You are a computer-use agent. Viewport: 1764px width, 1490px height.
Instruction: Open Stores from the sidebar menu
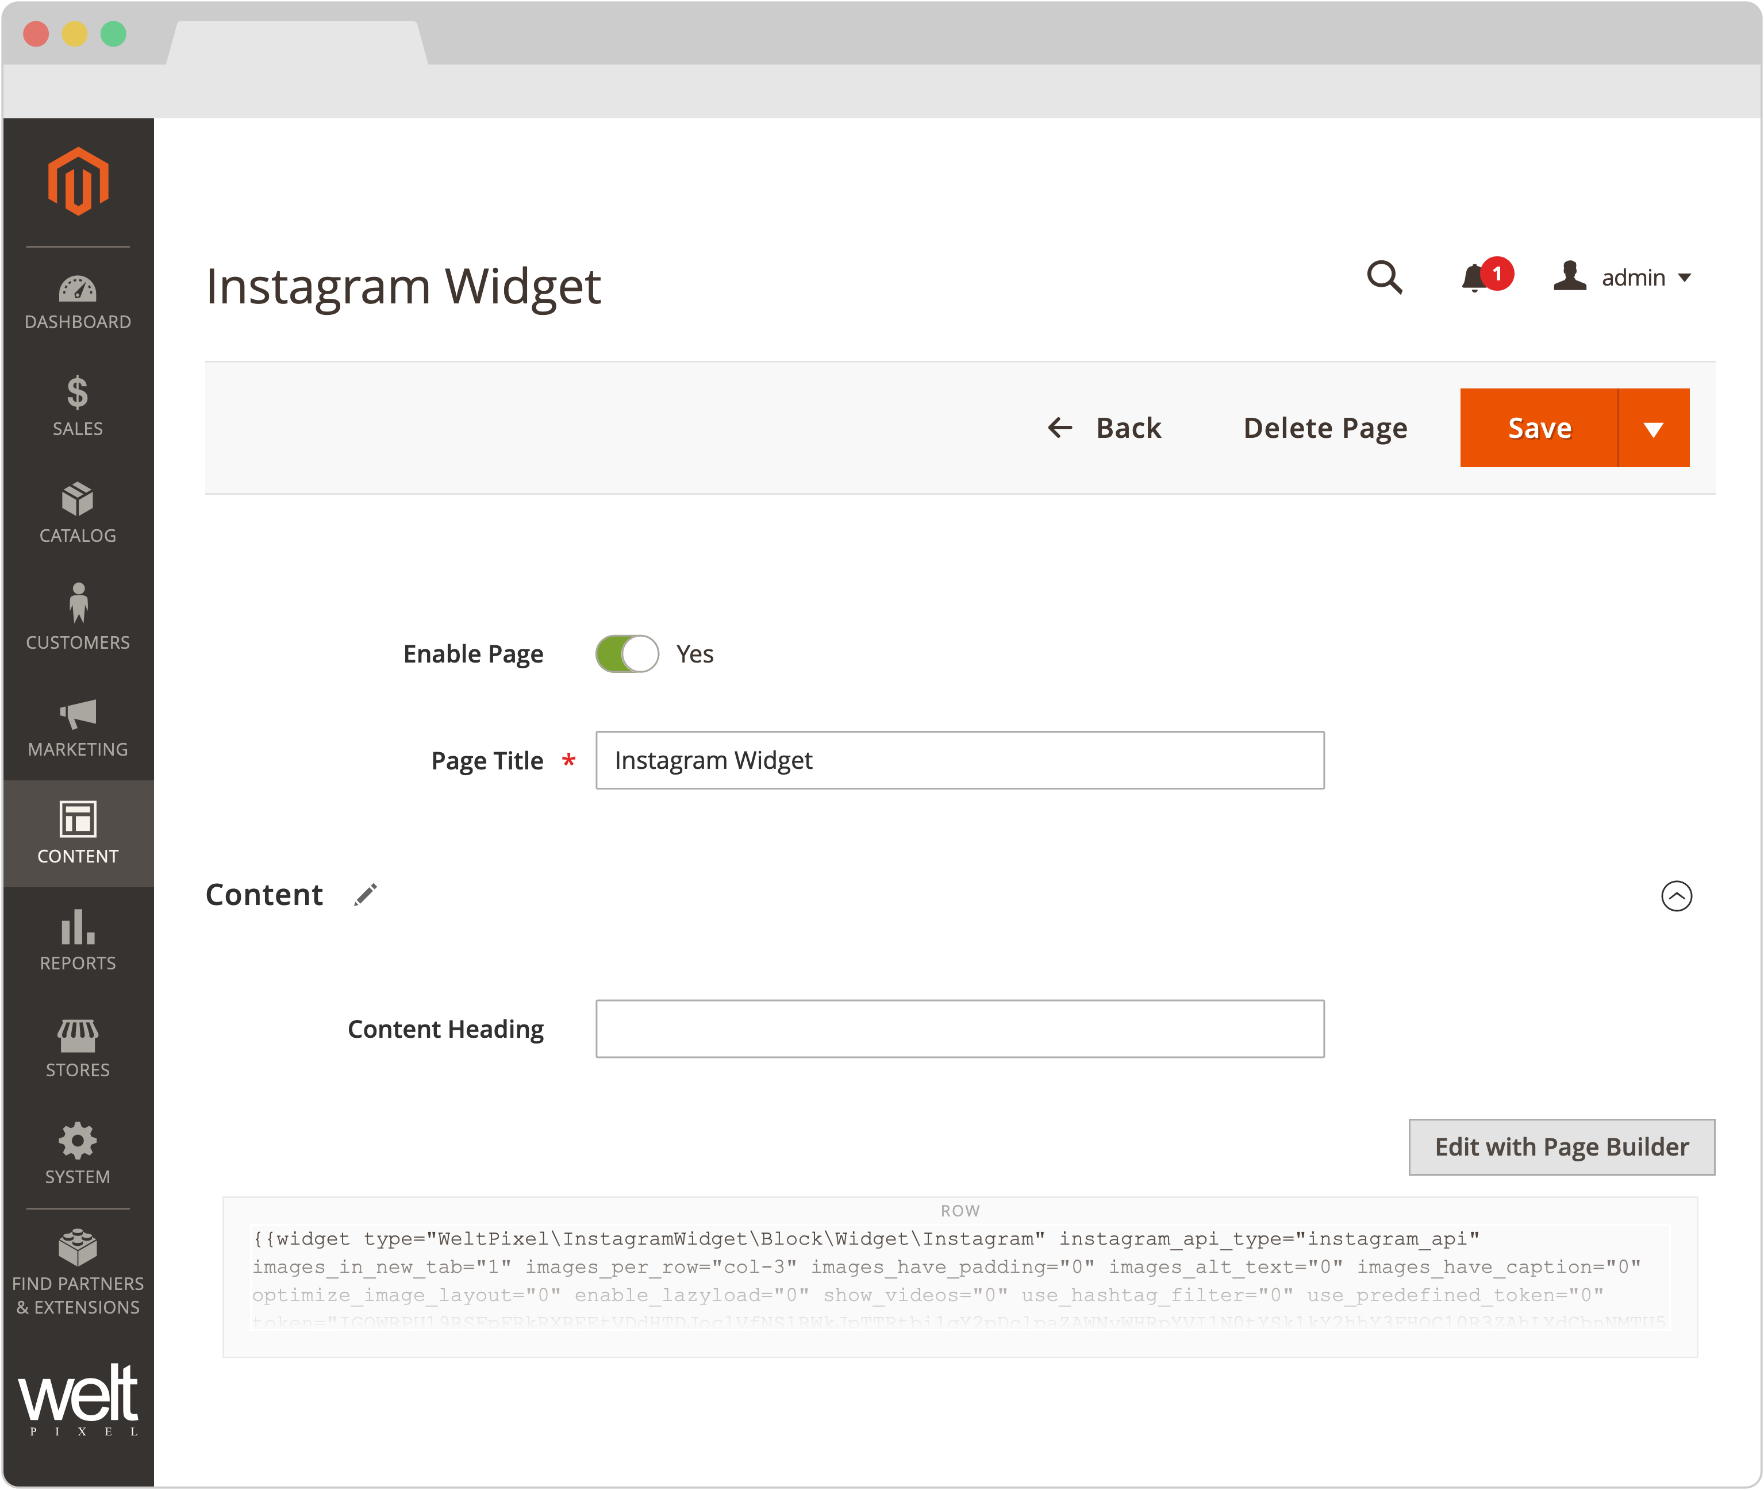point(78,1048)
